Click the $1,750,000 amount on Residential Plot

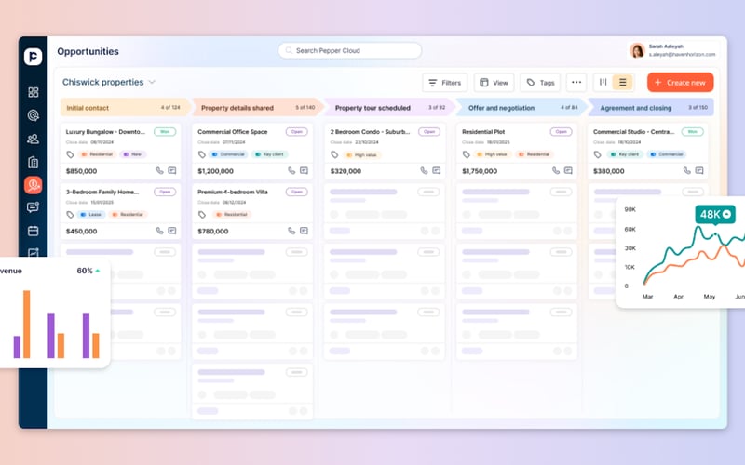point(480,171)
